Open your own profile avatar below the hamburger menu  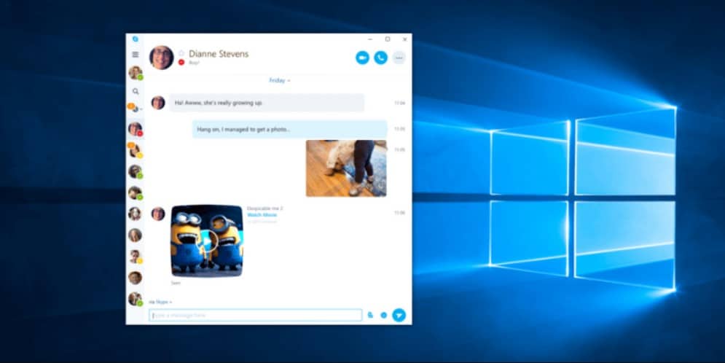coord(135,73)
